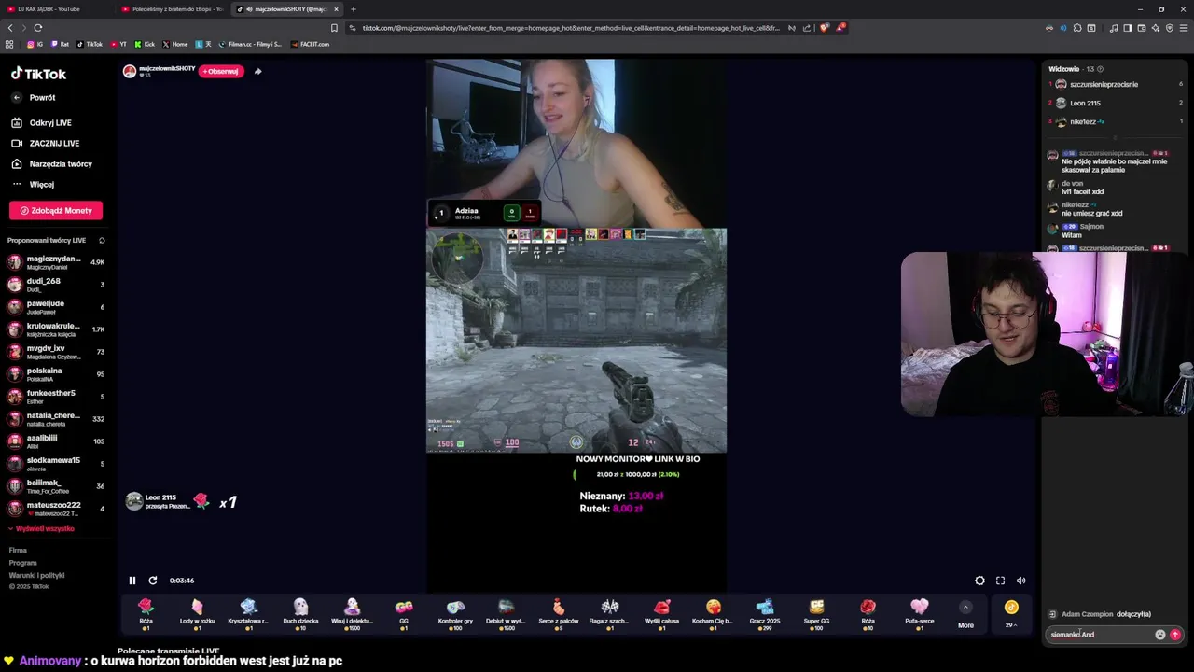Open magicznydaniel live stream
The width and height of the screenshot is (1194, 672).
56,262
